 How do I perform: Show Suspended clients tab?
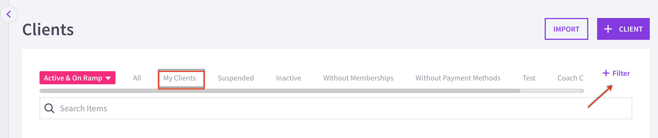[236, 78]
